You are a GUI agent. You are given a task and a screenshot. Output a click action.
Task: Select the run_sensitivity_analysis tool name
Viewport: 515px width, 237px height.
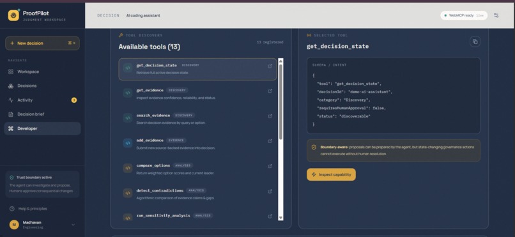click(163, 216)
